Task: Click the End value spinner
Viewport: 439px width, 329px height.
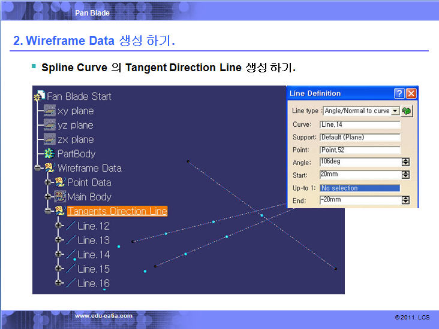Action: pos(405,200)
